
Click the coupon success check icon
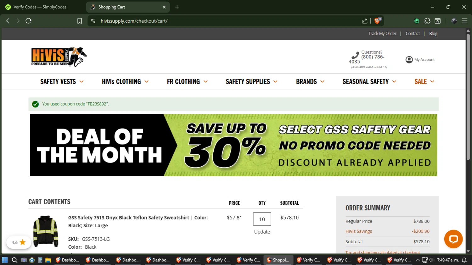36,104
